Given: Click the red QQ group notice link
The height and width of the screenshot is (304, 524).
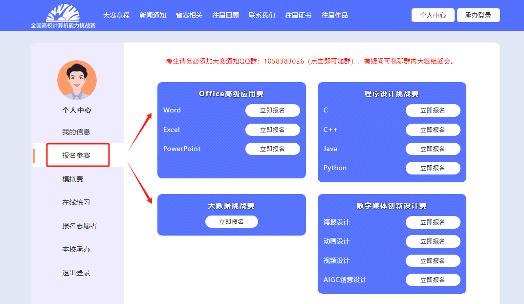Looking at the screenshot, I should (x=311, y=62).
